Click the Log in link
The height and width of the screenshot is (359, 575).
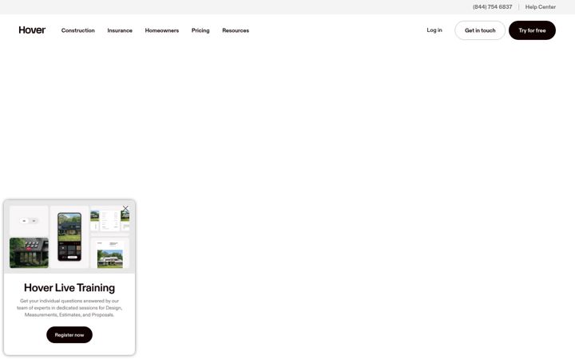tap(434, 30)
